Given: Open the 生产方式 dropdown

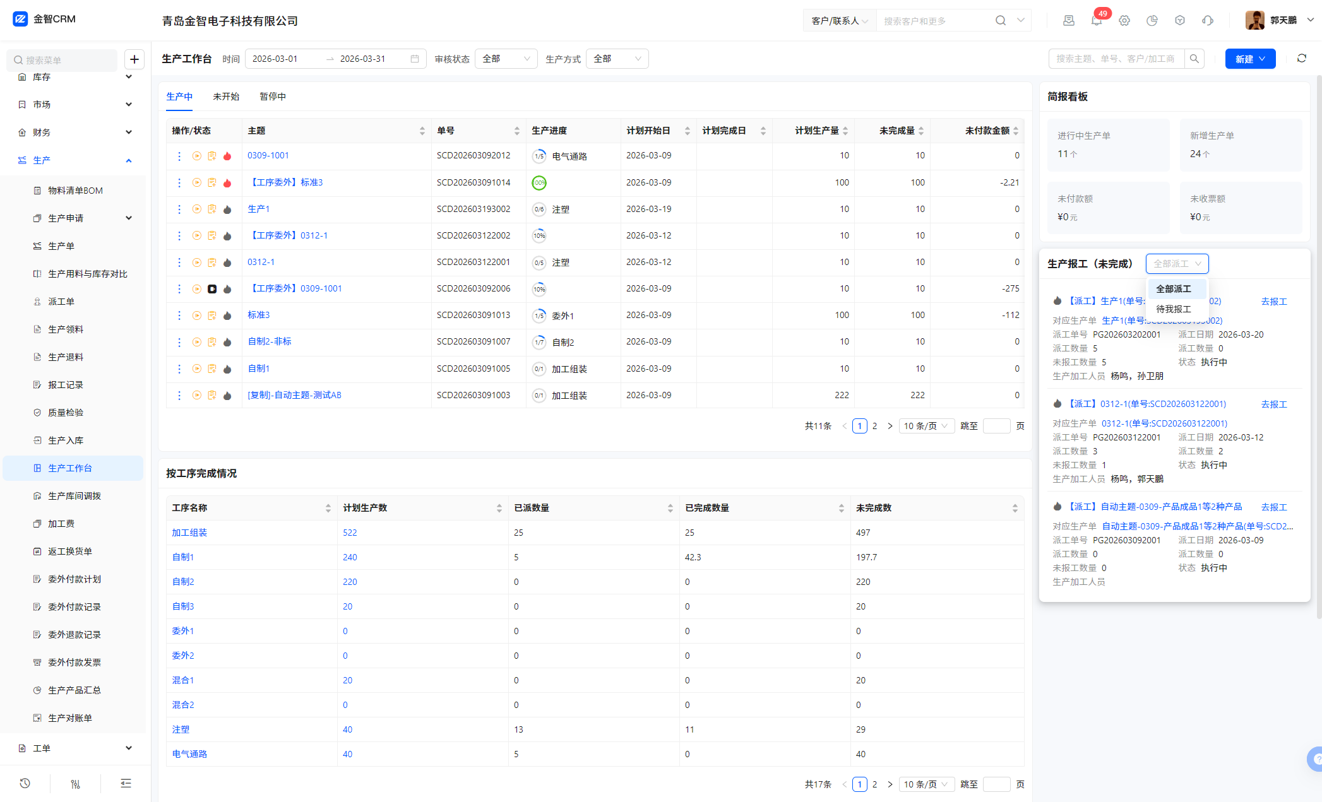Looking at the screenshot, I should (x=617, y=59).
